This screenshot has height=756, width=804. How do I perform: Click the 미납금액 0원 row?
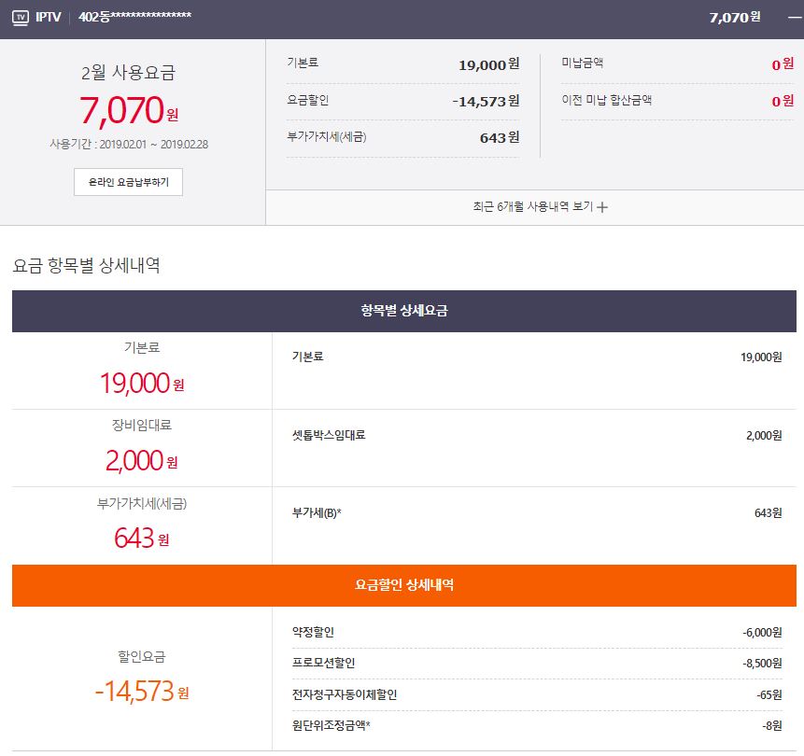677,63
